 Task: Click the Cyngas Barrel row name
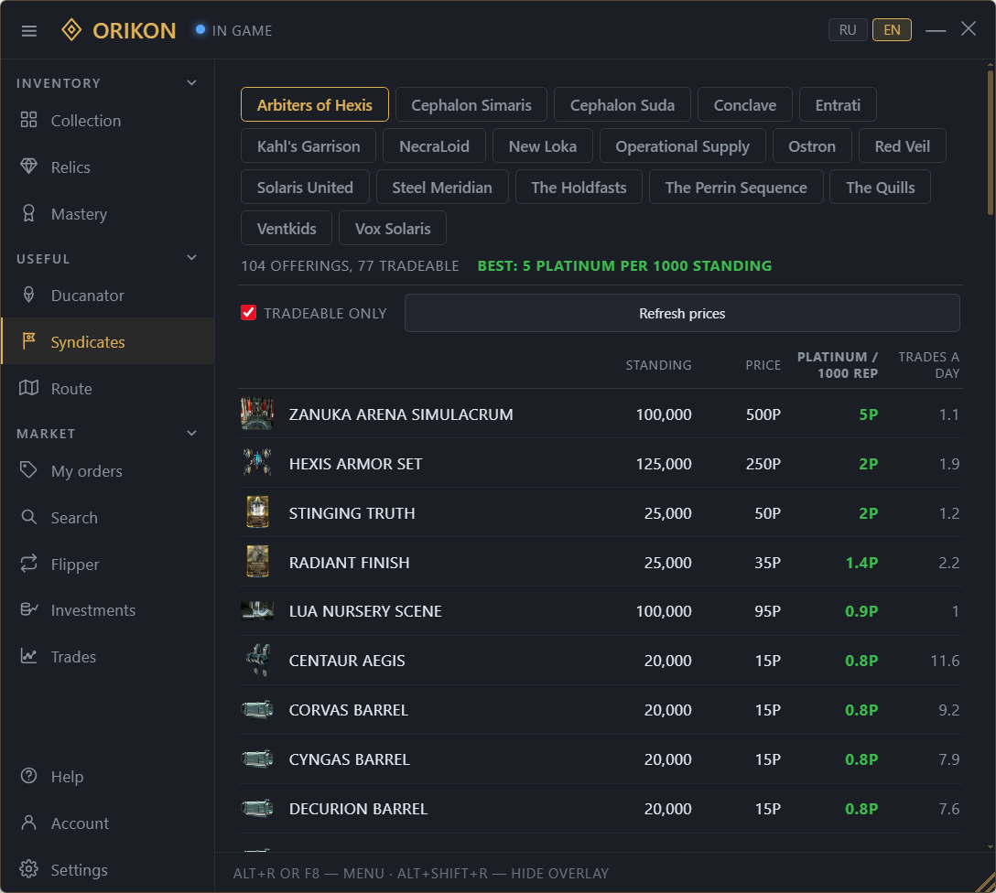point(350,759)
